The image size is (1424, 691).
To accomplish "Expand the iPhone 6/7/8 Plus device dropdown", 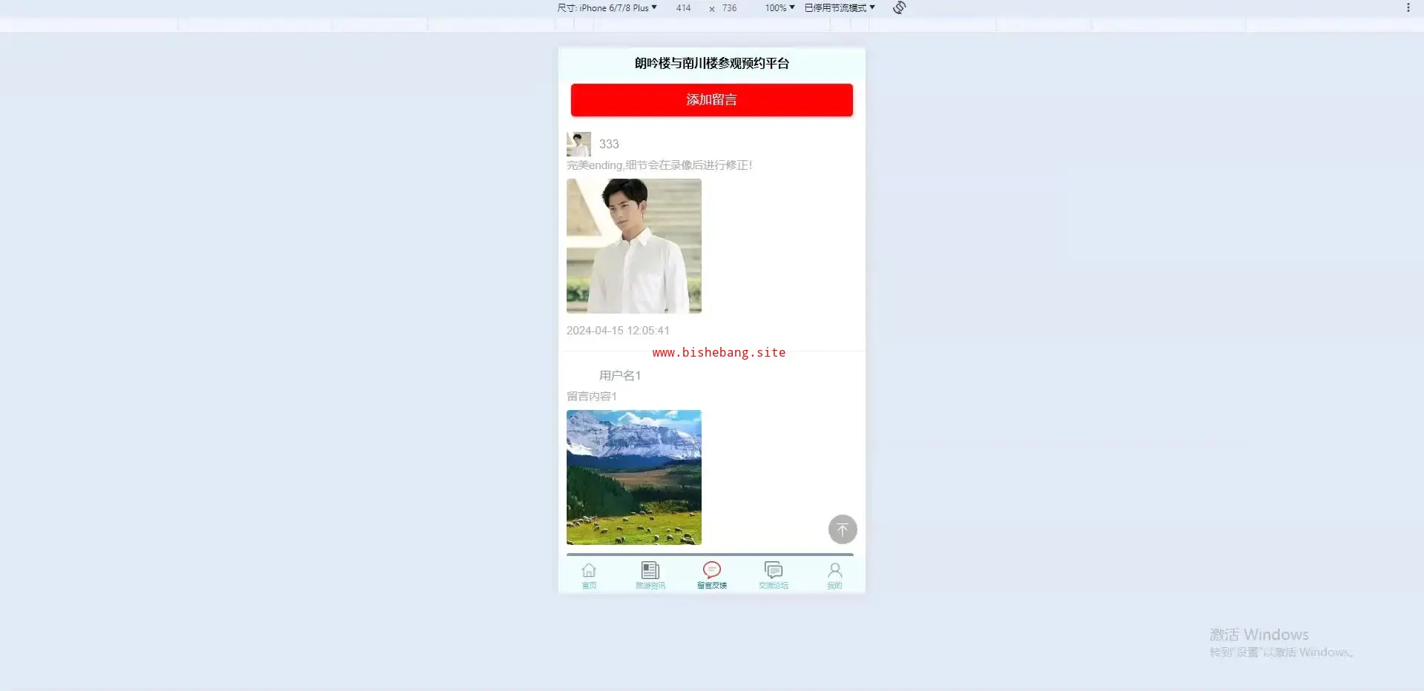I will [607, 8].
